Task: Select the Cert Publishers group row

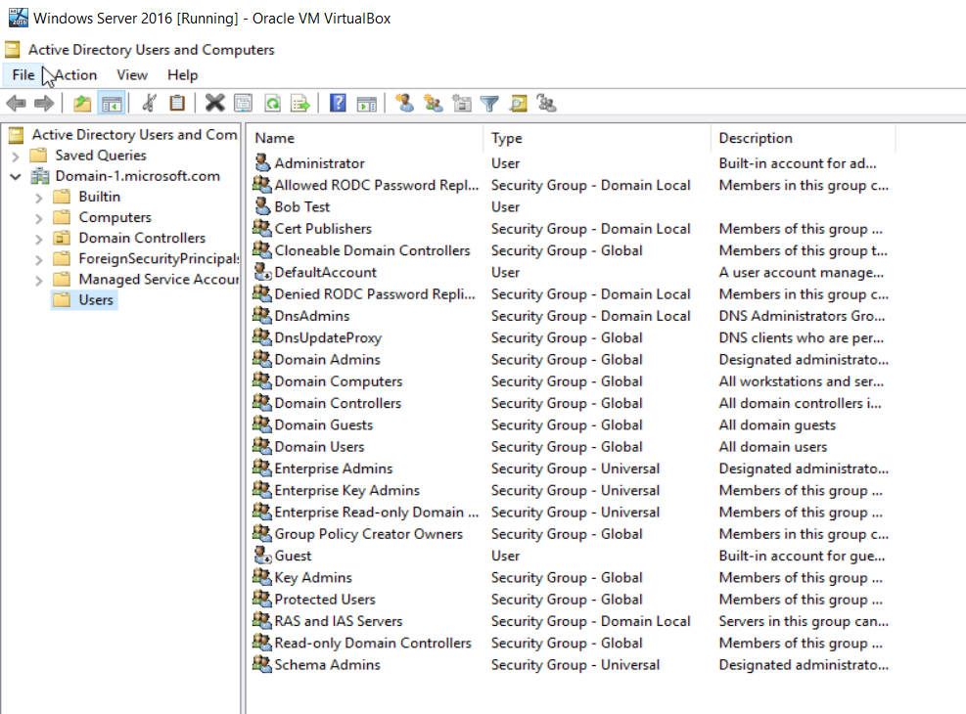Action: 570,228
